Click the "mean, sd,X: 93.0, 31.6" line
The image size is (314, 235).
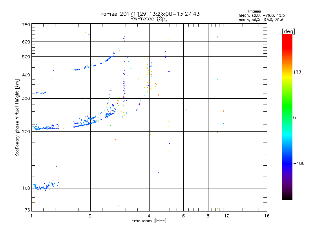click(261, 20)
